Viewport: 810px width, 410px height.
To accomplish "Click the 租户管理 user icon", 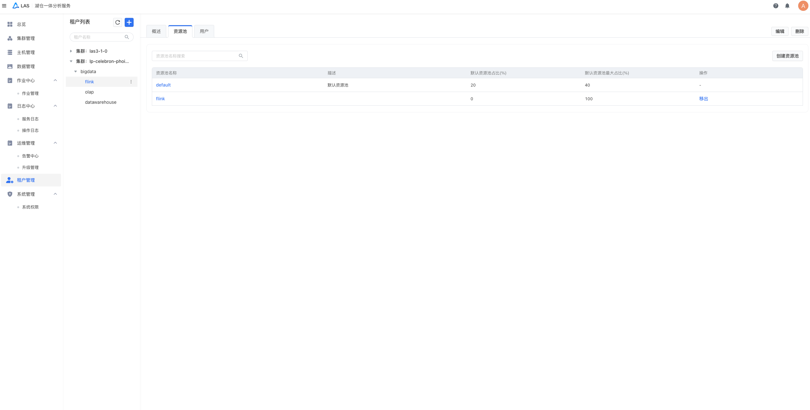I will tap(10, 180).
